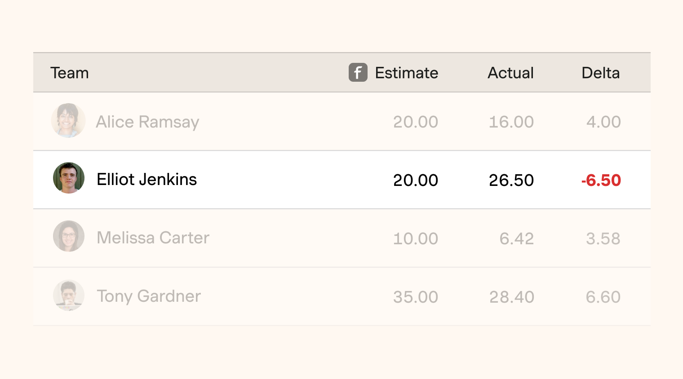Click Melissa Carter's 6.42 actual value

coord(517,239)
